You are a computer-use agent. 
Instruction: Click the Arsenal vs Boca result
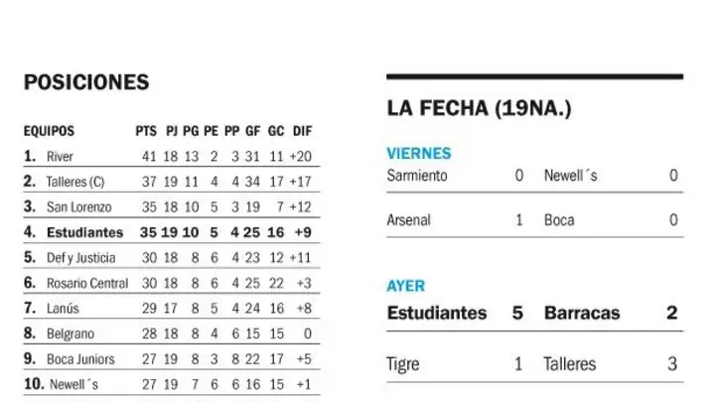click(x=534, y=220)
